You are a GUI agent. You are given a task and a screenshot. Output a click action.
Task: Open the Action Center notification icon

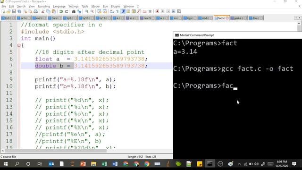pyautogui.click(x=294, y=164)
